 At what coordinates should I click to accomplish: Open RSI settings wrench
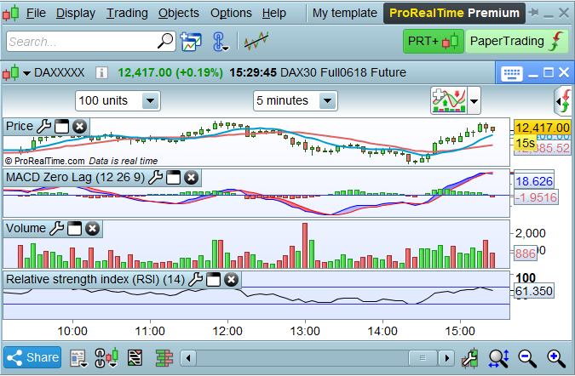point(195,280)
